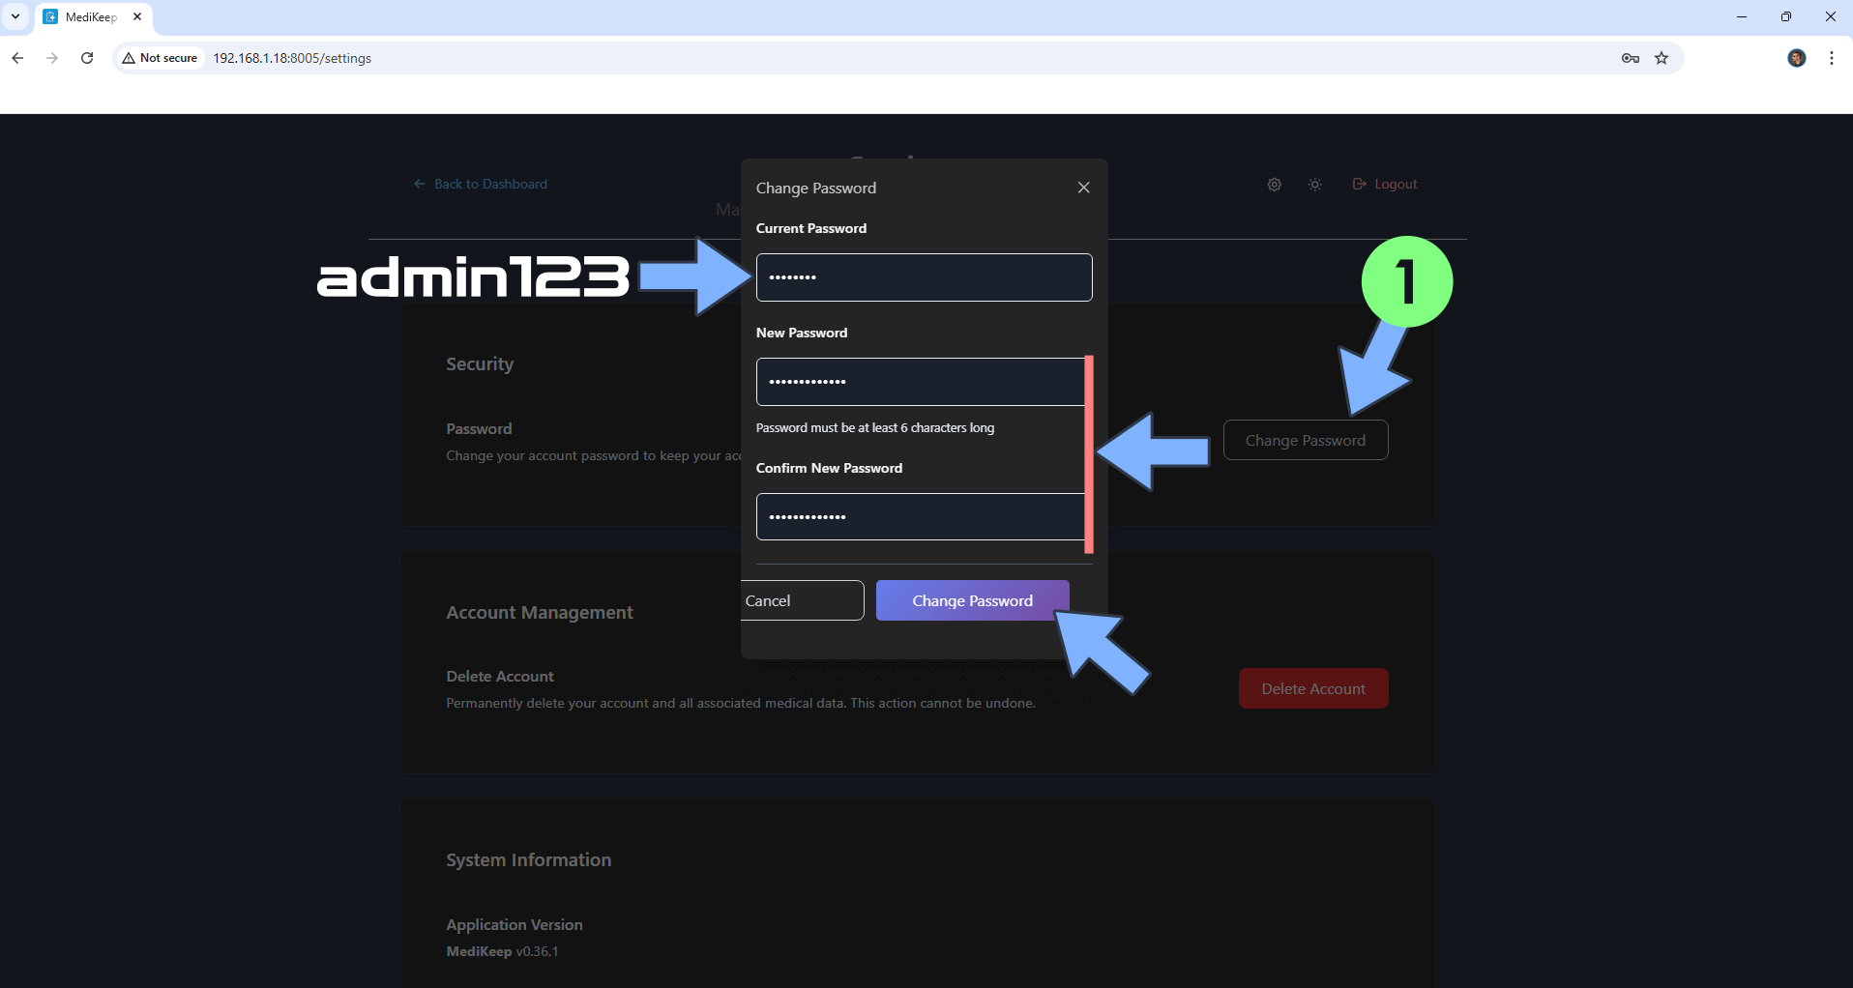Click the red Delete Account button
Image resolution: width=1853 pixels, height=988 pixels.
tap(1312, 689)
